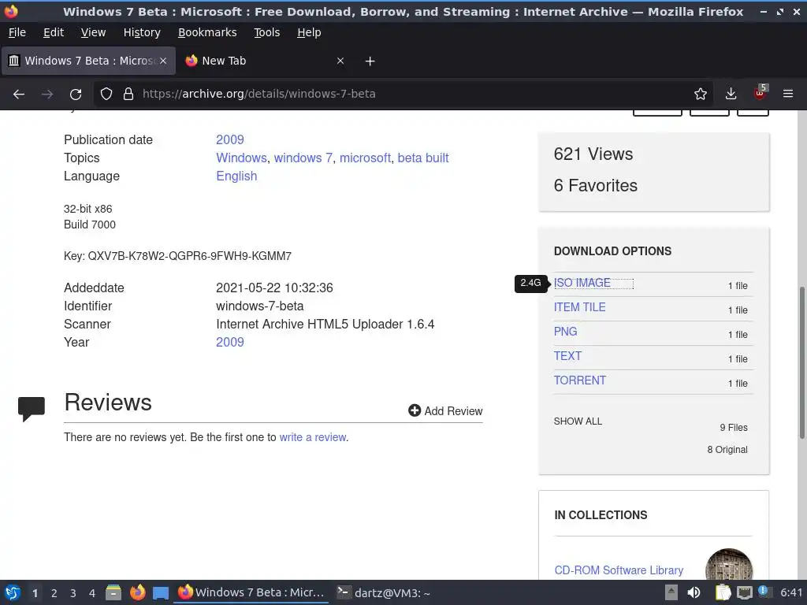Open removable media tray icon
The image size is (807, 605).
tap(671, 592)
